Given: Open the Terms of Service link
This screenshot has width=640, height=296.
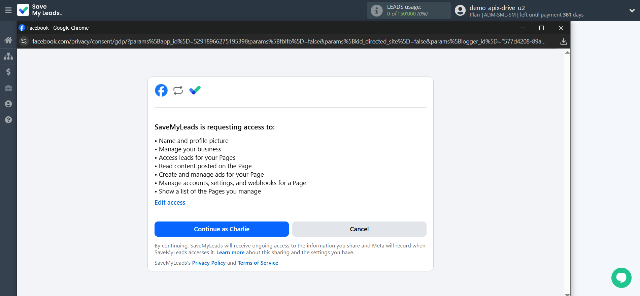Looking at the screenshot, I should pyautogui.click(x=258, y=263).
